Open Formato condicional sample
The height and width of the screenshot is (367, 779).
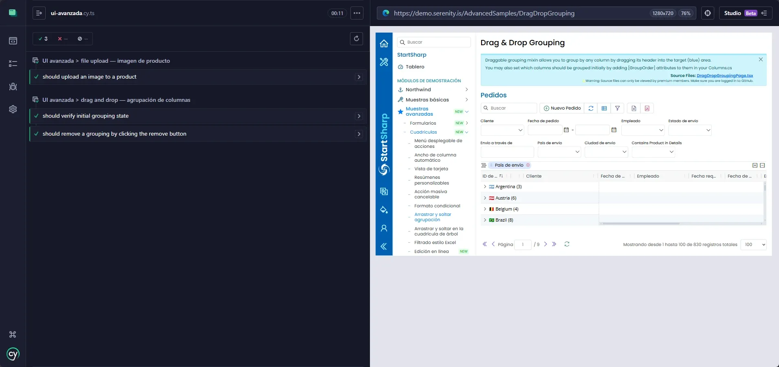(x=437, y=206)
